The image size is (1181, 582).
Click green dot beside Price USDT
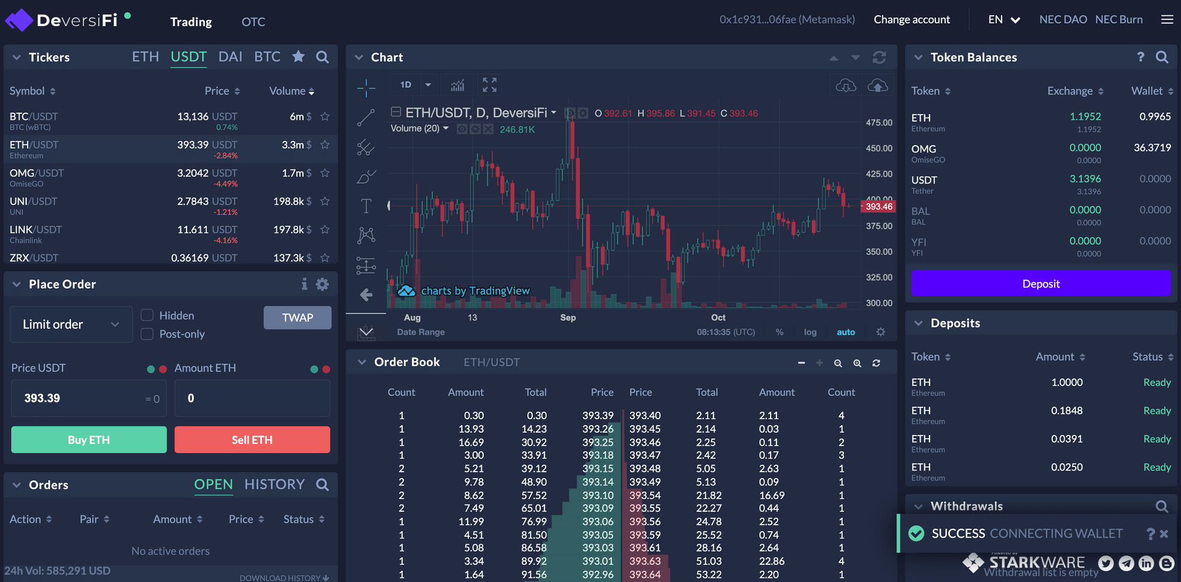pos(151,370)
